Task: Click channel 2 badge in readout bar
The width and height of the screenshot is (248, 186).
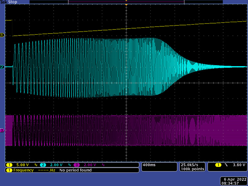Action: click(x=42, y=165)
